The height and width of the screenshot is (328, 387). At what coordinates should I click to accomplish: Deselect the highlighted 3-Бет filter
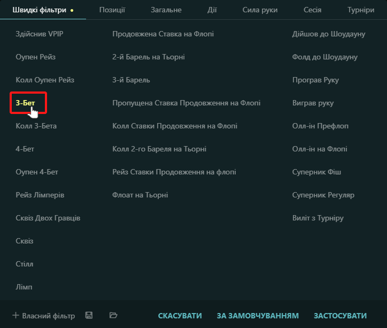click(x=25, y=103)
